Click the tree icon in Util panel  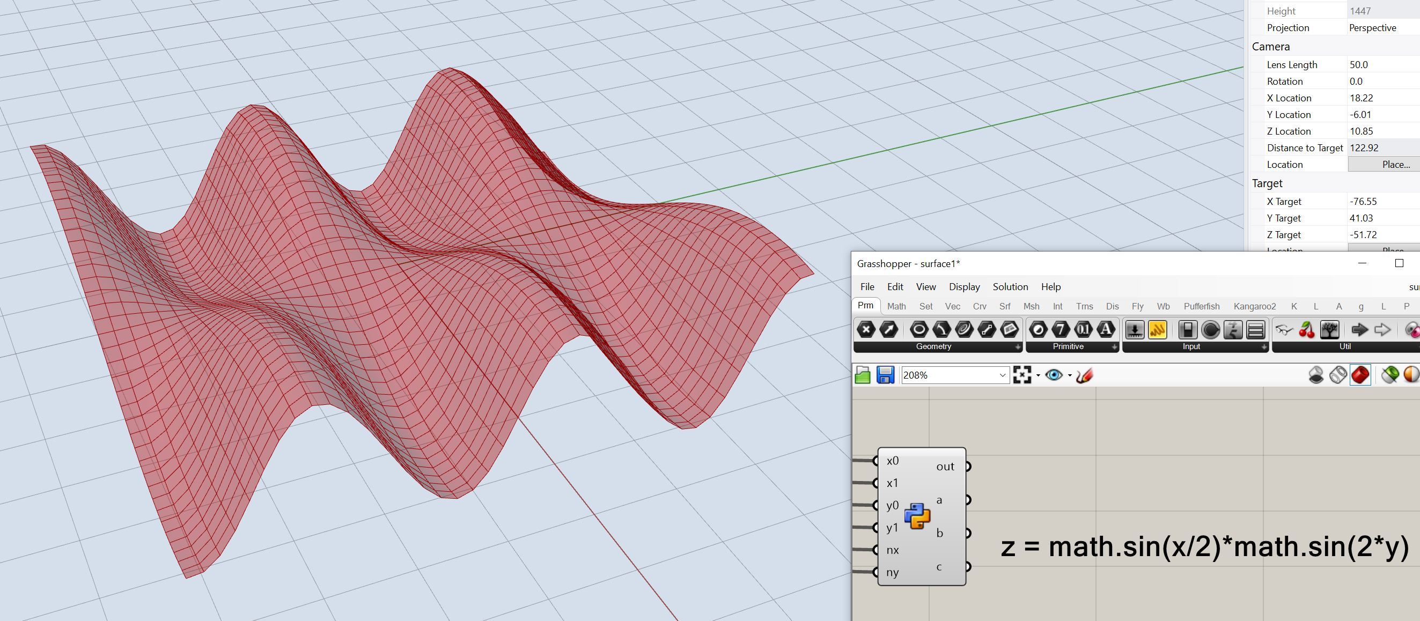[x=1329, y=329]
